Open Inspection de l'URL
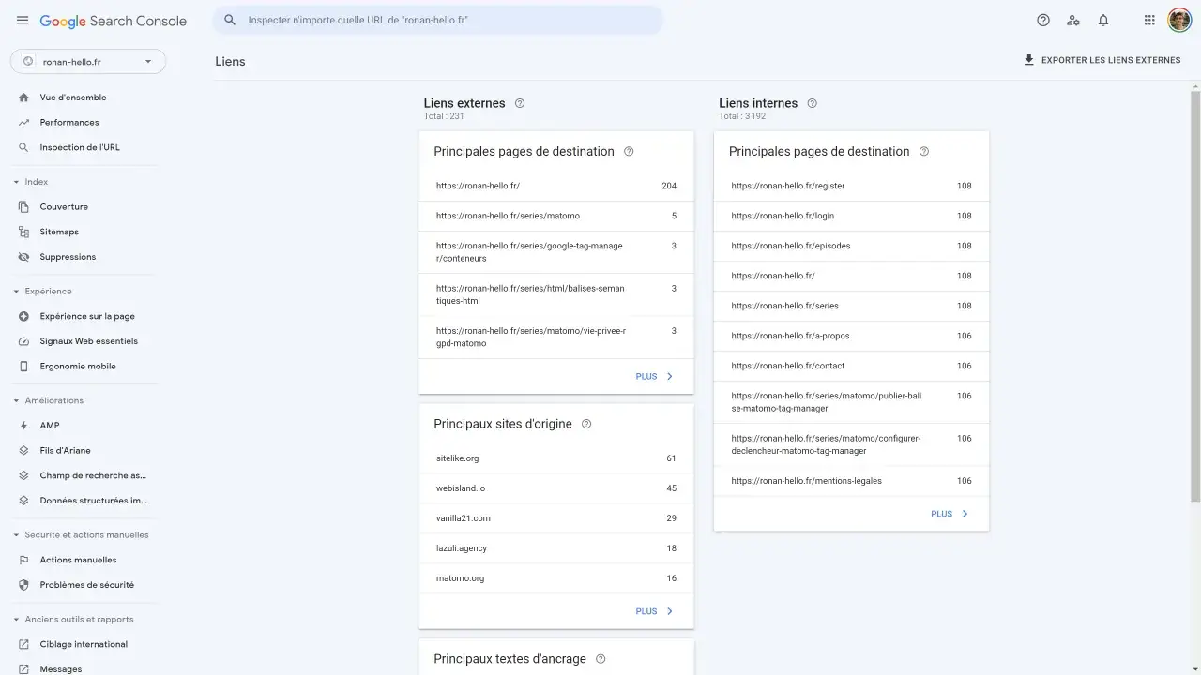1201x675 pixels. coord(80,147)
